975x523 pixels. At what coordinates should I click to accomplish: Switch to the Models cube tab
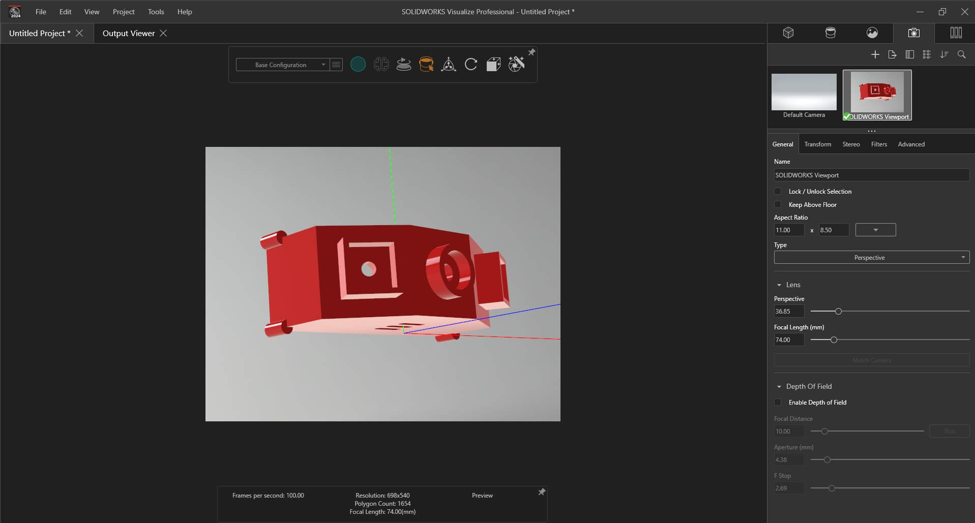(x=788, y=33)
